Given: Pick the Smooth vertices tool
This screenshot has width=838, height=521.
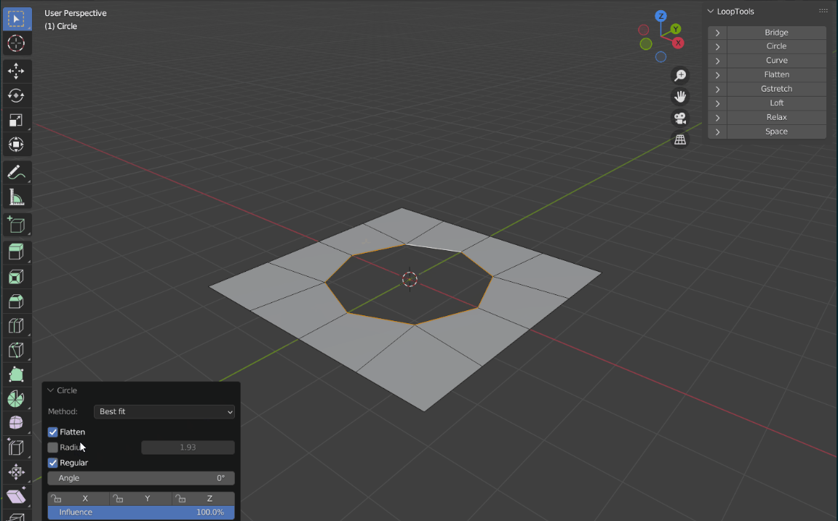Looking at the screenshot, I should (17, 424).
